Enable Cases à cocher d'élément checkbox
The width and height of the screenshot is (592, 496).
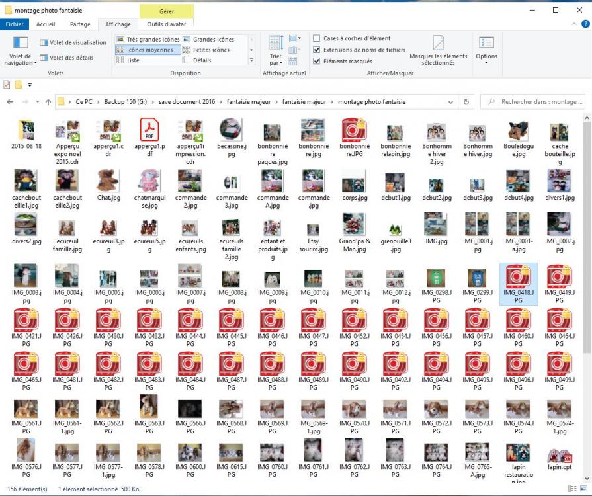tap(317, 38)
